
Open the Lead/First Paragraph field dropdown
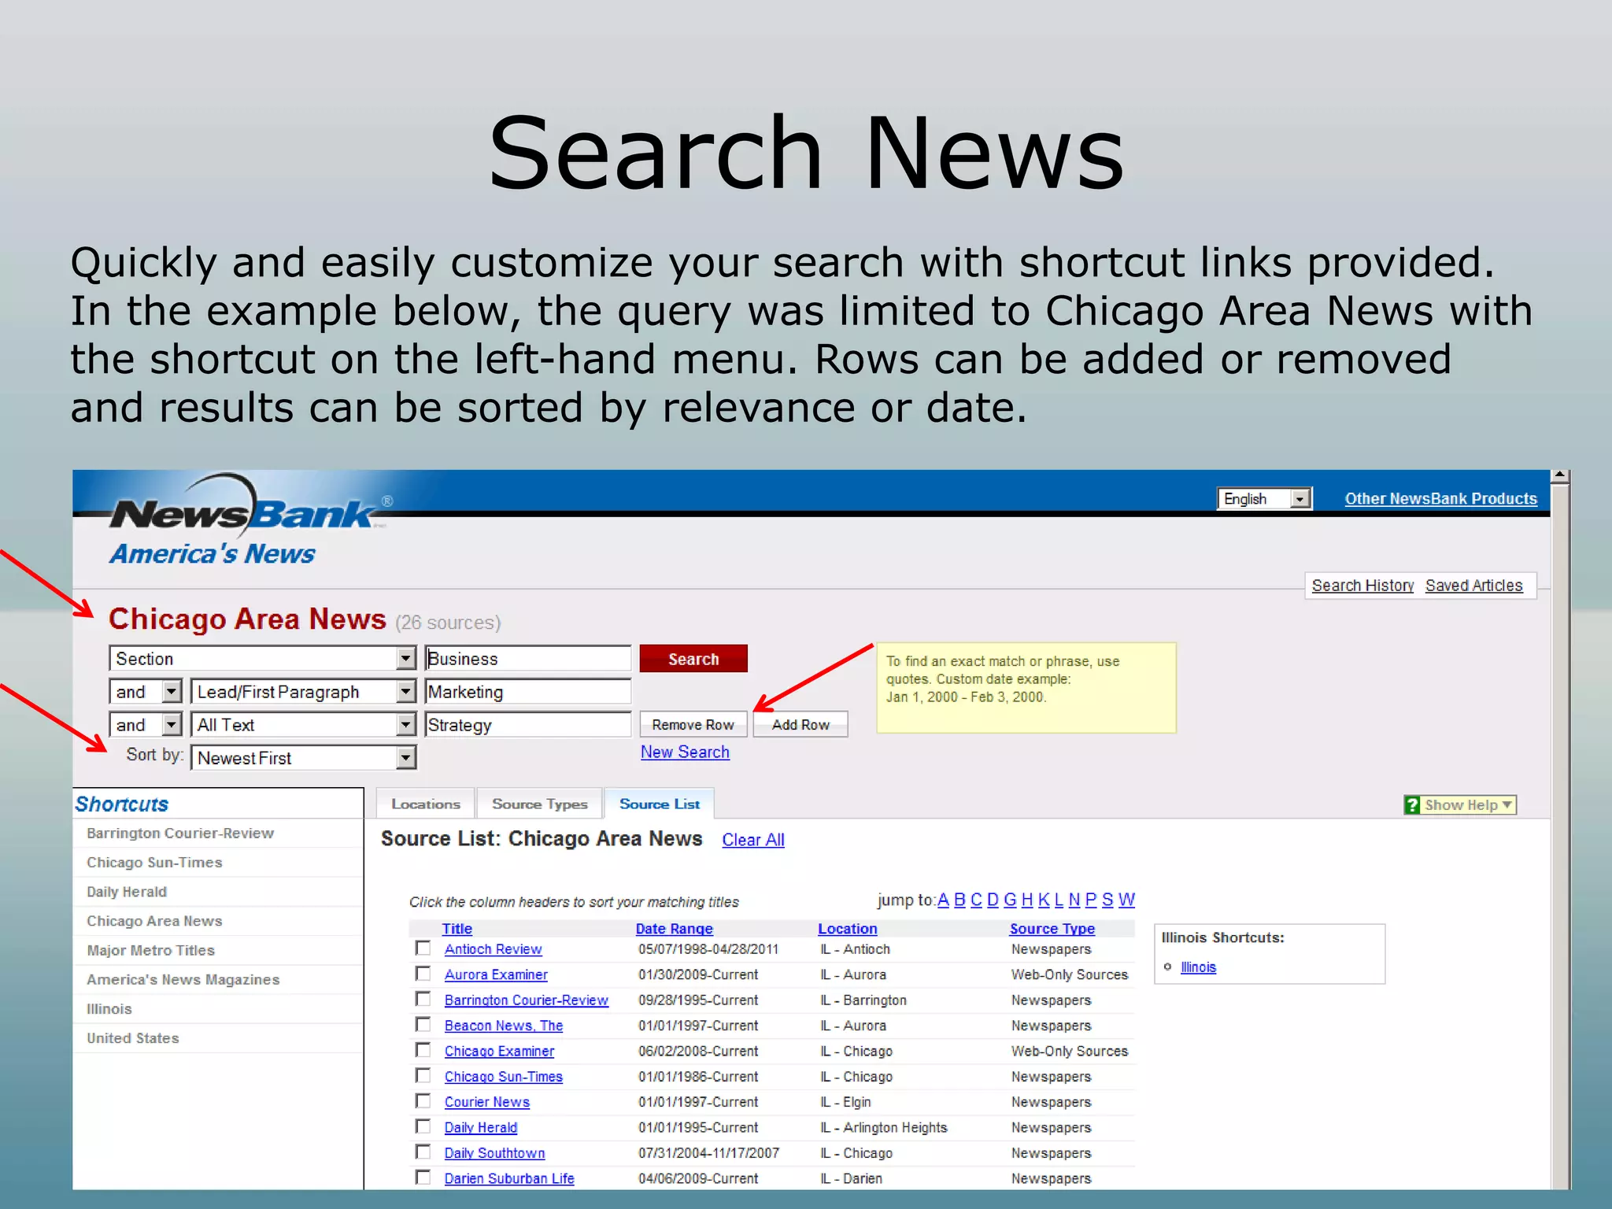tap(304, 691)
